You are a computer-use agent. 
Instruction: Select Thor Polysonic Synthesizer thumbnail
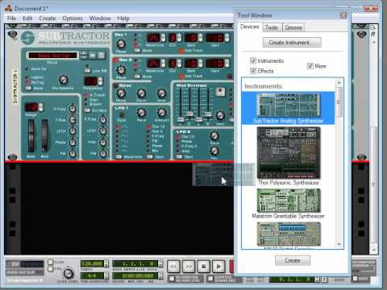coord(289,152)
